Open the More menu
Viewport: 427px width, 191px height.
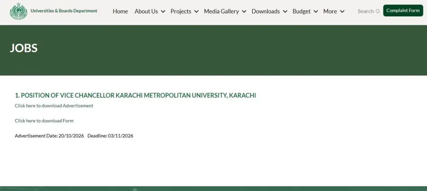coord(330,11)
